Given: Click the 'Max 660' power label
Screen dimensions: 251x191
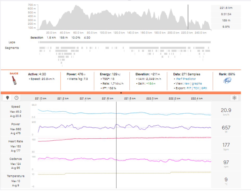Looking at the screenshot, I should (x=16, y=129).
